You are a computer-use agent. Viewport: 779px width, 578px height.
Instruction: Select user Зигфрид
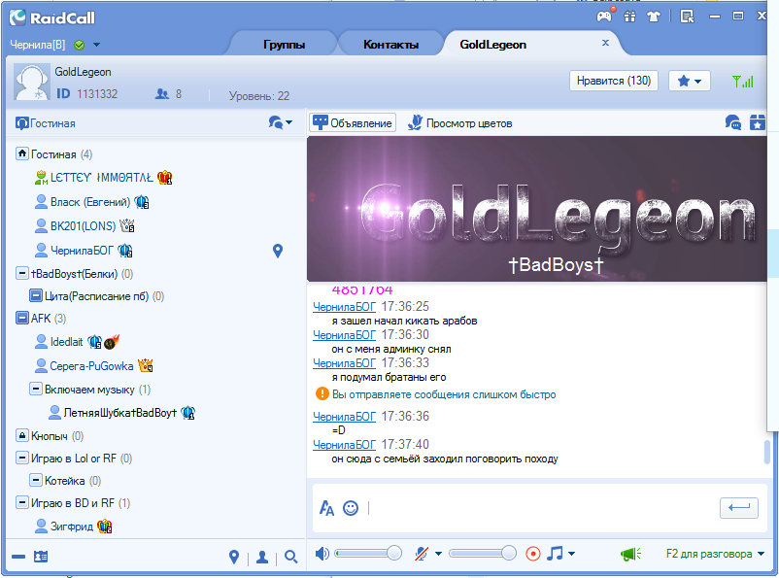[x=74, y=526]
